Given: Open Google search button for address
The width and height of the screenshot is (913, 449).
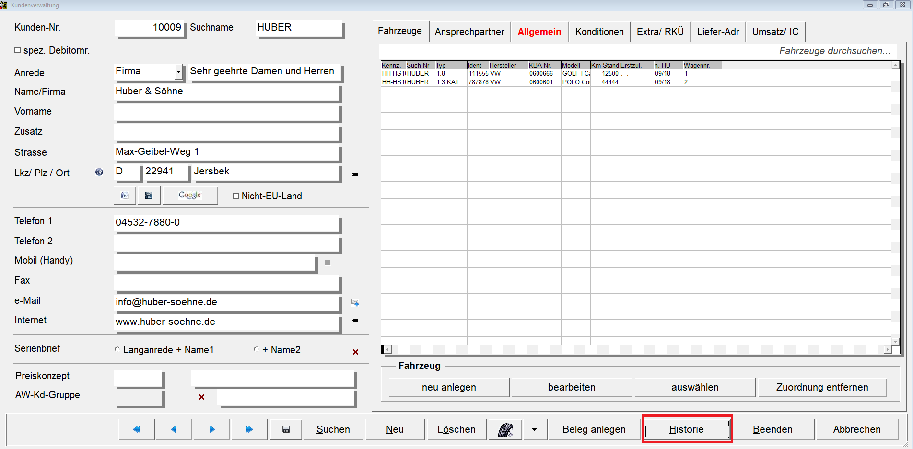Looking at the screenshot, I should point(190,195).
